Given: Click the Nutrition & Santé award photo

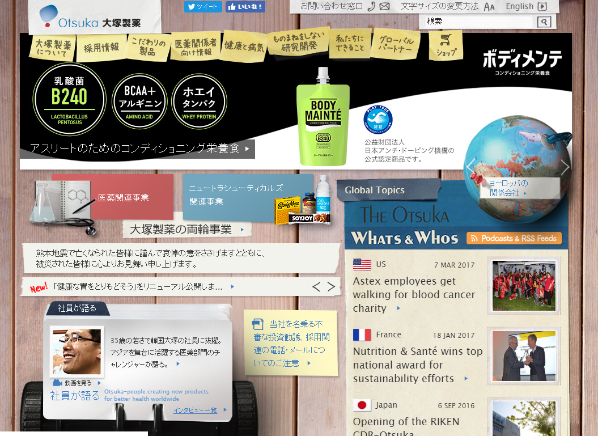Looking at the screenshot, I should (x=524, y=355).
